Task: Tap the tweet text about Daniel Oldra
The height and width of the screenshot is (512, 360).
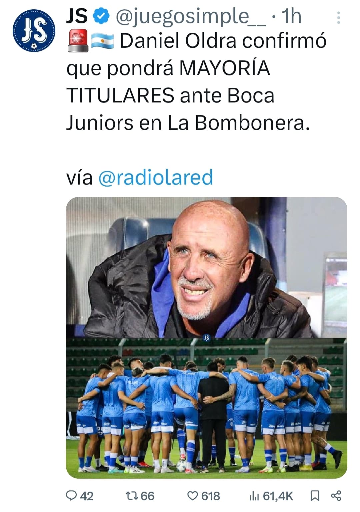Action: [x=196, y=82]
